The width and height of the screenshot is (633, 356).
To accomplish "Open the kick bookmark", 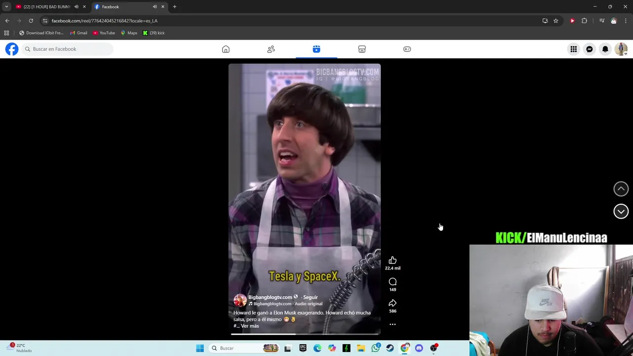I will pyautogui.click(x=154, y=33).
